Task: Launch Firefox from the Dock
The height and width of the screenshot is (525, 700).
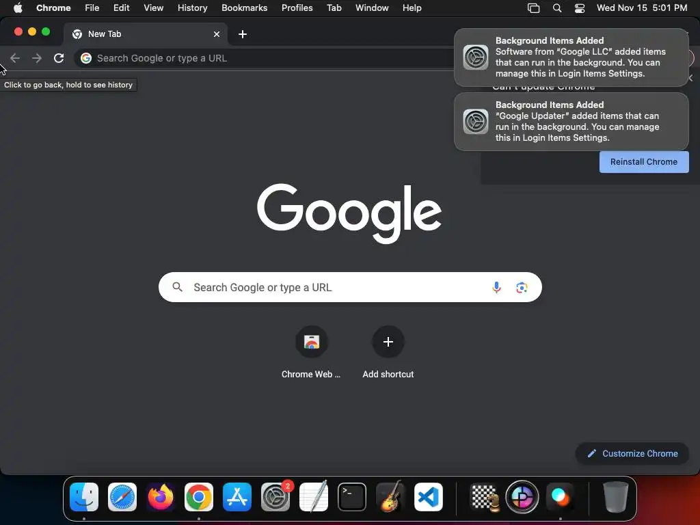Action: [161, 497]
